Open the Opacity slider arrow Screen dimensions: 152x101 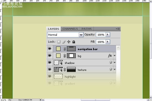tap(108, 35)
